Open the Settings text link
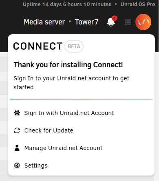This screenshot has height=181, width=159. [x=36, y=166]
